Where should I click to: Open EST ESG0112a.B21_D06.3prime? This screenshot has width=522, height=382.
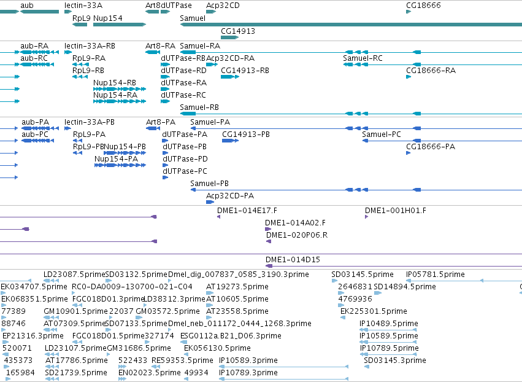coord(231,336)
